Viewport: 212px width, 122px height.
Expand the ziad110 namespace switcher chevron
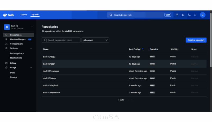tap(32, 27)
